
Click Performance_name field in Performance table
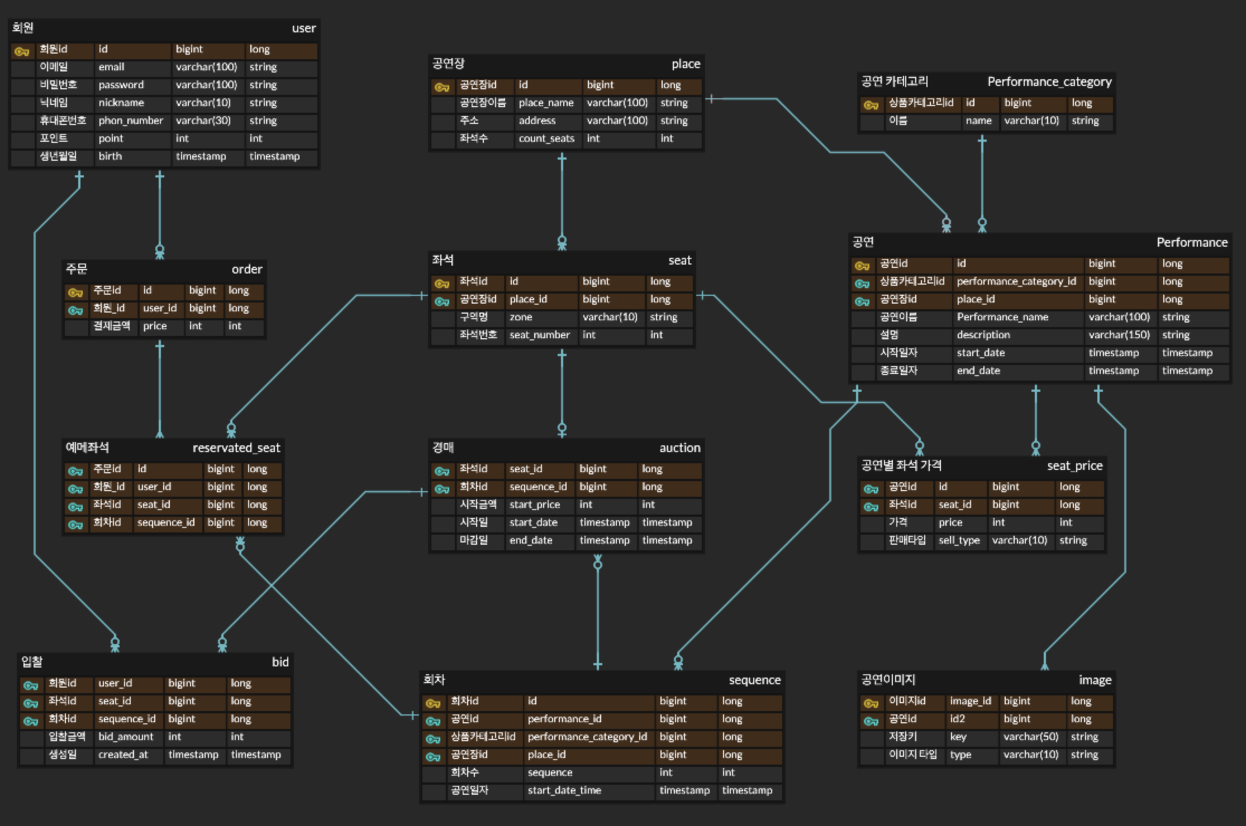pyautogui.click(x=1002, y=317)
